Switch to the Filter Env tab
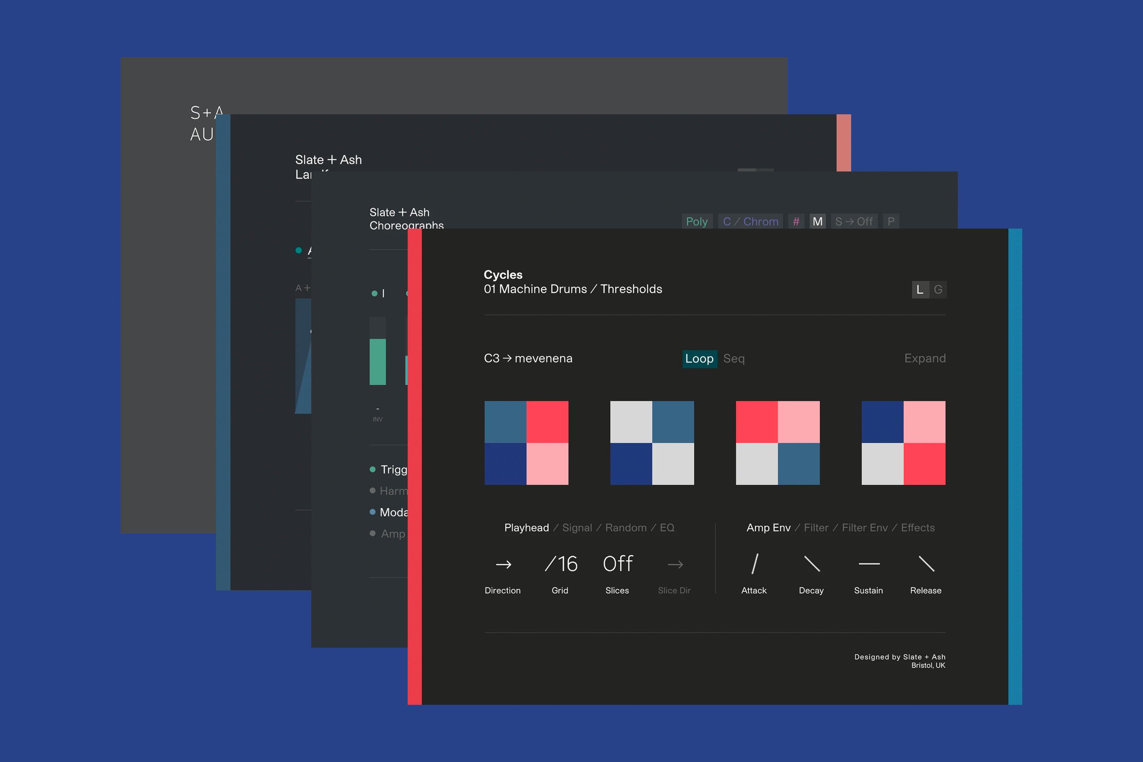Viewport: 1143px width, 762px height. (864, 528)
